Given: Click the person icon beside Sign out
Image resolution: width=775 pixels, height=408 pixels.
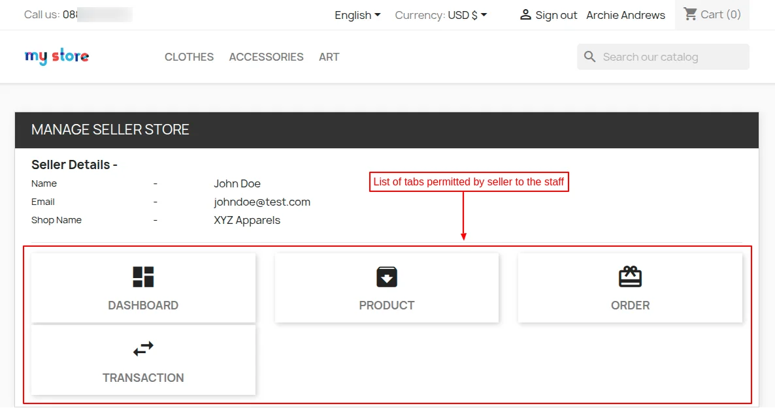Looking at the screenshot, I should [525, 15].
